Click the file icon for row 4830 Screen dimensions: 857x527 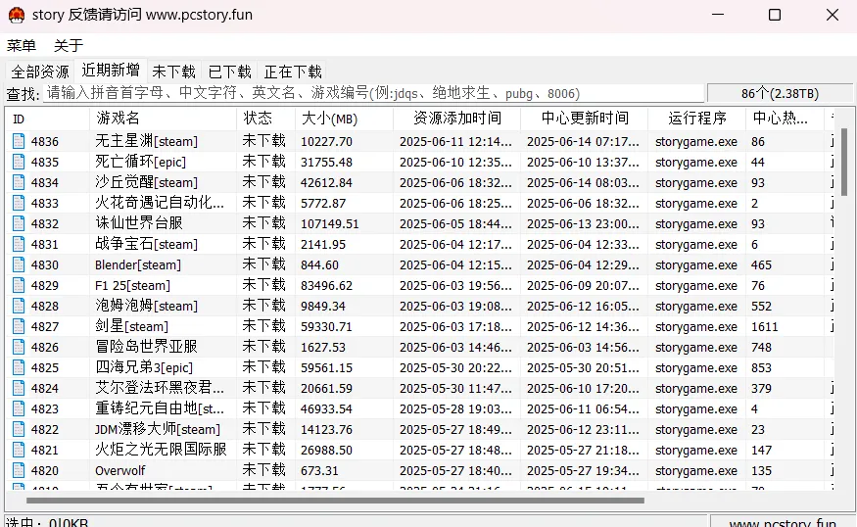click(x=19, y=265)
